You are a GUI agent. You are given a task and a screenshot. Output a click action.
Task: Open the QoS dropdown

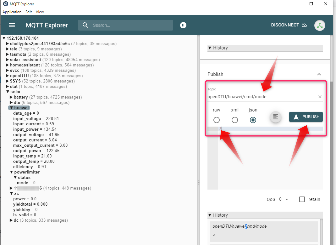(284, 199)
